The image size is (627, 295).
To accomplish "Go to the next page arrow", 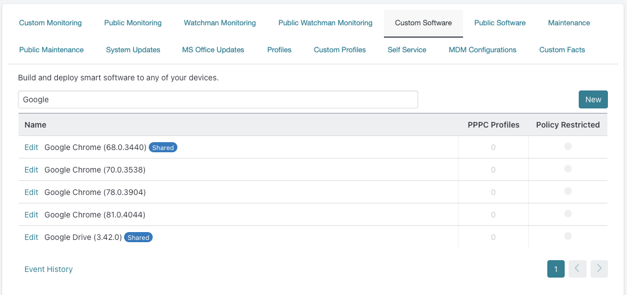I will (x=599, y=269).
